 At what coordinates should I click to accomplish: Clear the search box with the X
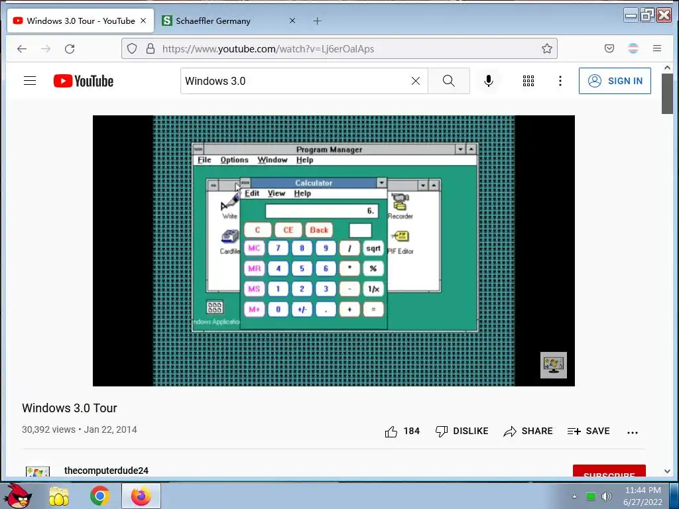click(x=416, y=81)
